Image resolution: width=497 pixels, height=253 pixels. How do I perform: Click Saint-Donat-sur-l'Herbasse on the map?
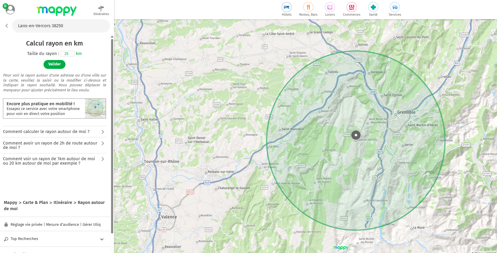coord(198,140)
